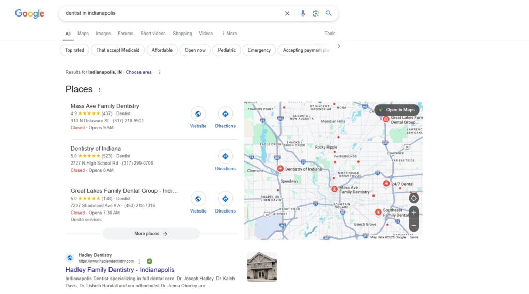529x294 pixels.
Task: Switch to the Maps tab
Action: [x=83, y=34]
